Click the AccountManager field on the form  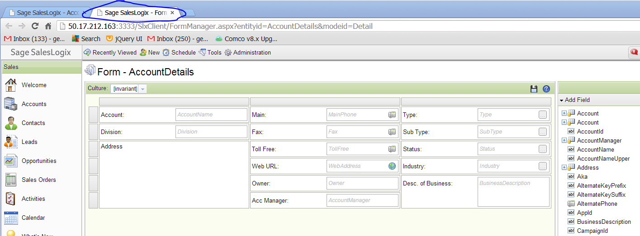point(362,200)
